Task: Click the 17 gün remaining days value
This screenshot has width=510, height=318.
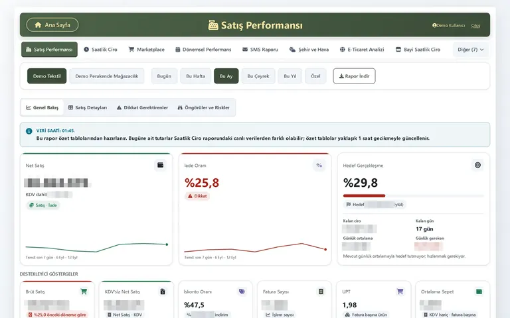Action: point(424,229)
